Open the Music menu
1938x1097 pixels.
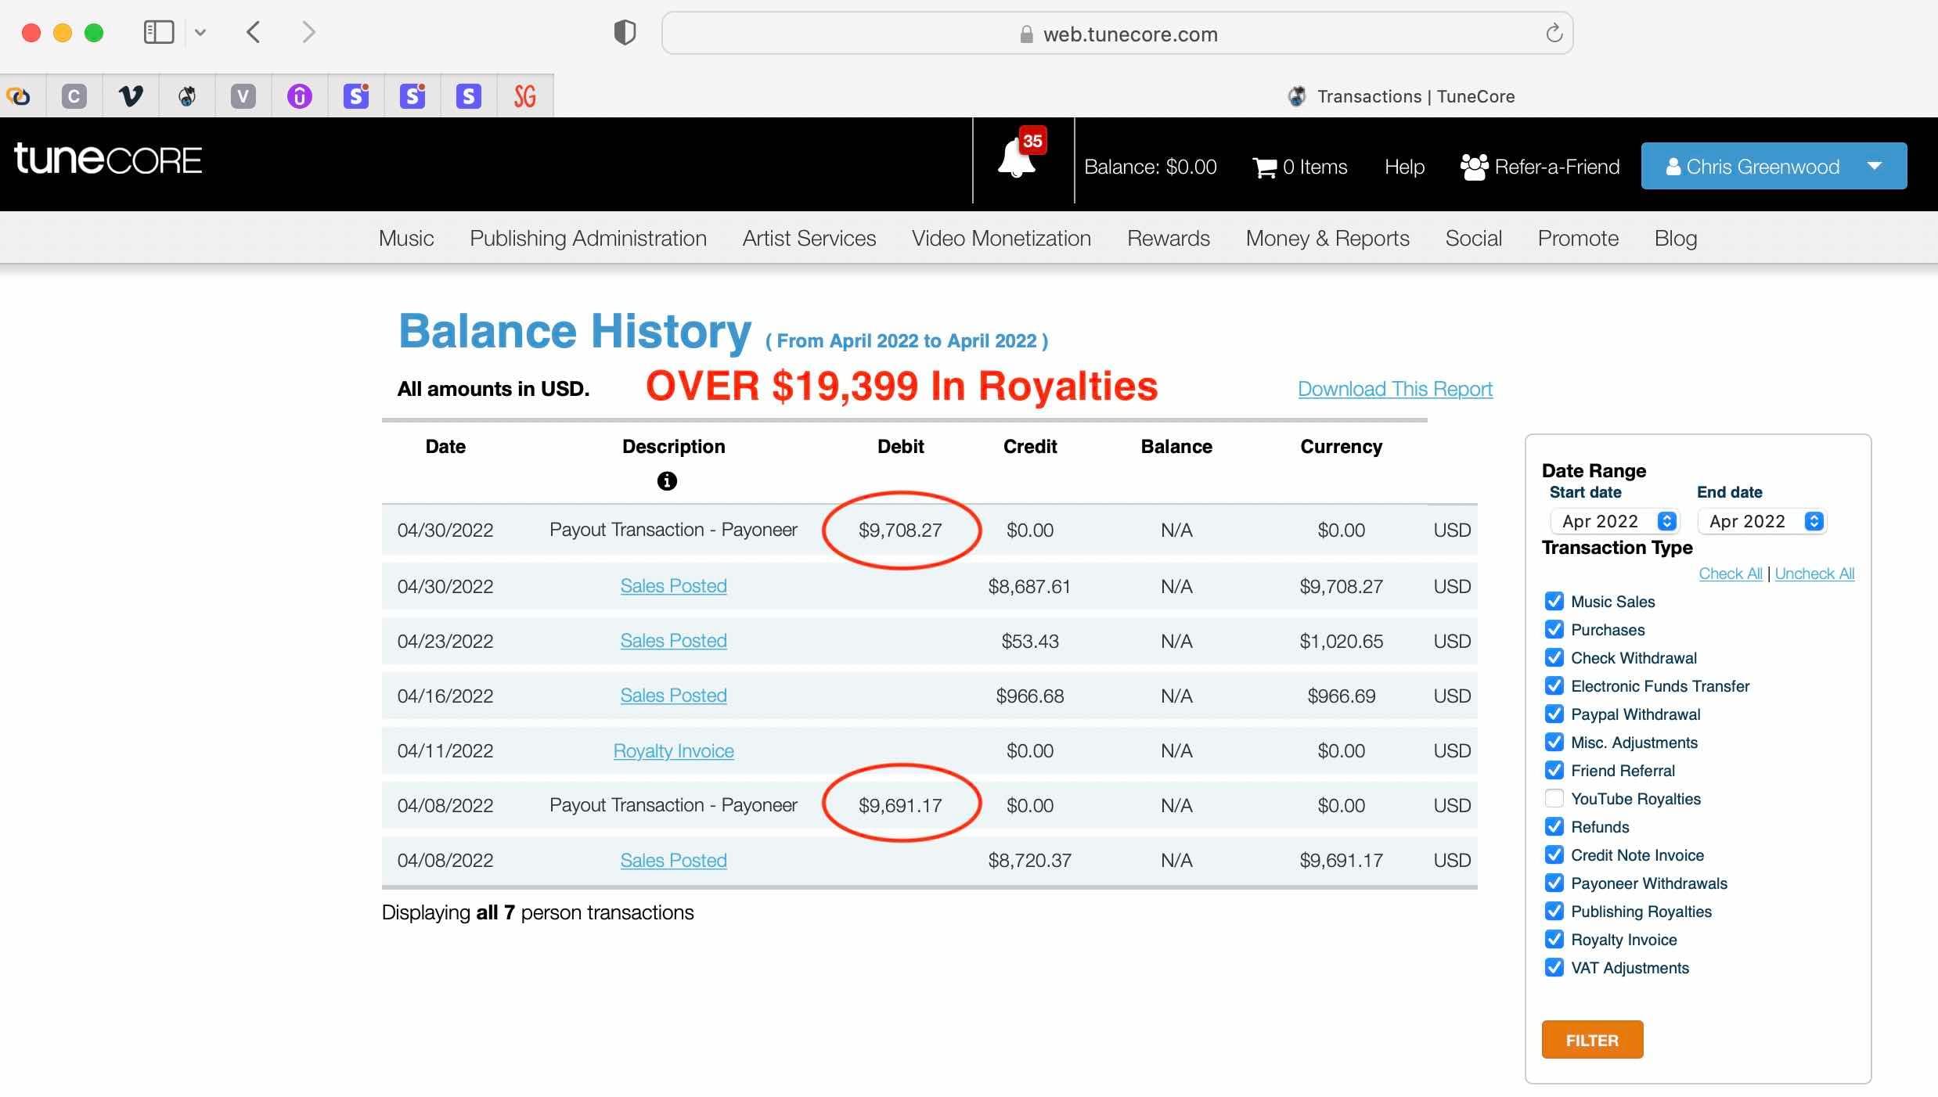[406, 238]
